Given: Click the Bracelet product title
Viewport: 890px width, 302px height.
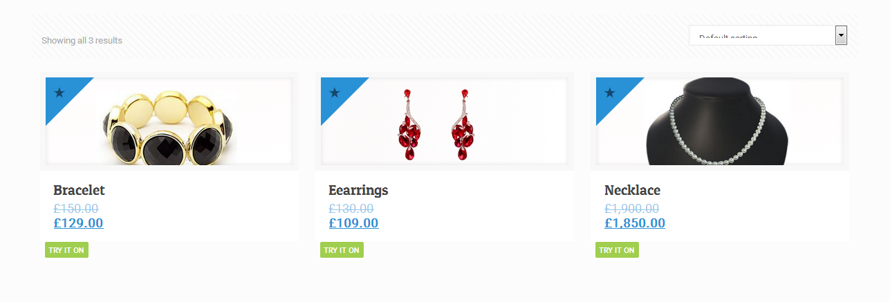Looking at the screenshot, I should click(79, 190).
